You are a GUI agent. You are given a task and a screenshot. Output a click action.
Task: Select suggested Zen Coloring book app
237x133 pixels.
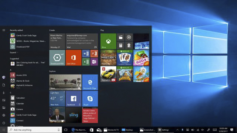pyautogui.click(x=28, y=64)
